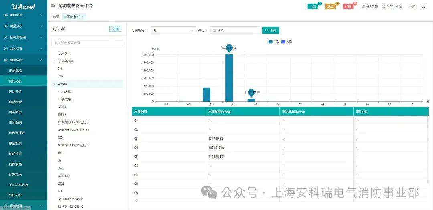Collapse the sidebar with the menu fold icon

click(53, 5)
